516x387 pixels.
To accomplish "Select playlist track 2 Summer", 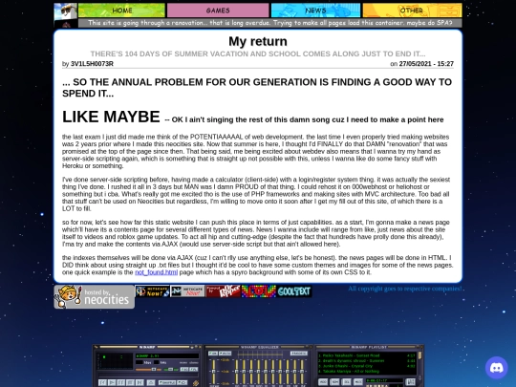I will tap(367, 360).
